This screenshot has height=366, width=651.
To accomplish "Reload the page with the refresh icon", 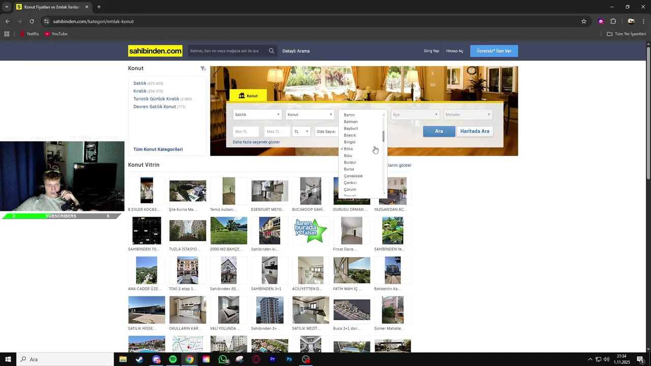I will coord(32,21).
